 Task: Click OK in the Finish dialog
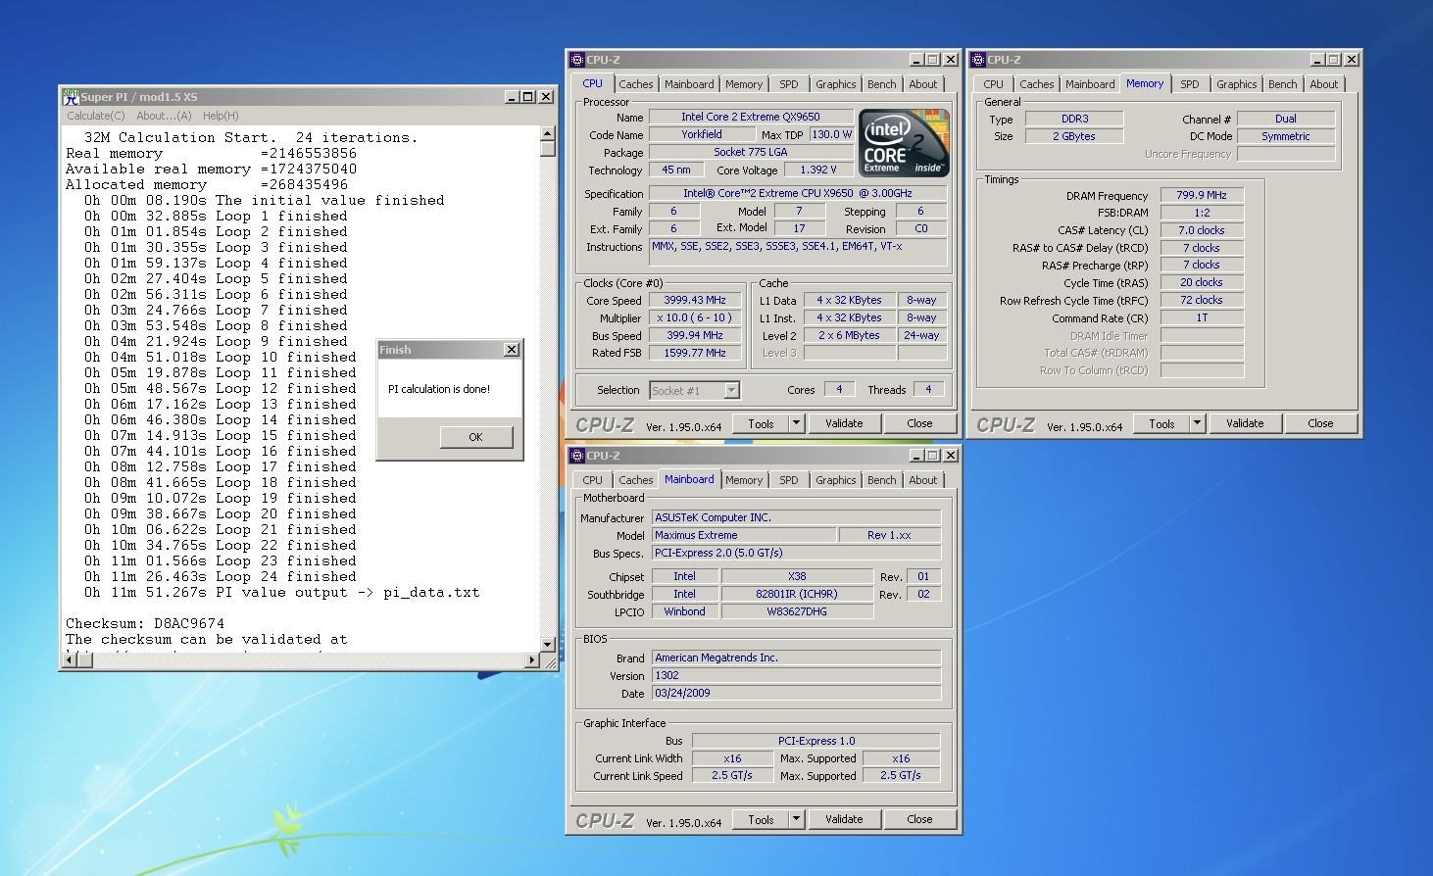475,437
